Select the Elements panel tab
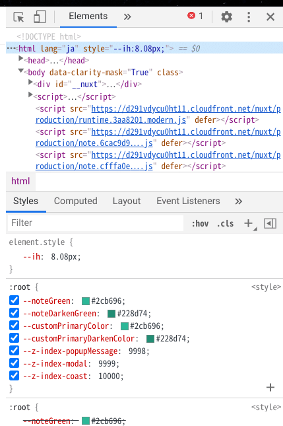The image size is (283, 426). click(x=88, y=17)
